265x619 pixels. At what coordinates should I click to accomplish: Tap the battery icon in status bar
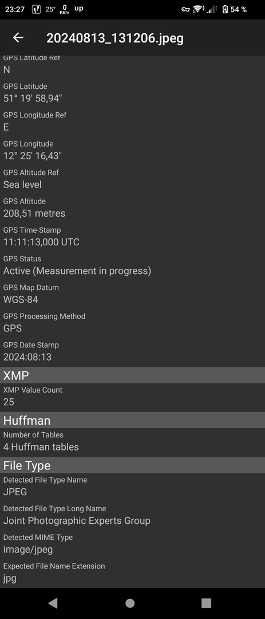click(225, 9)
